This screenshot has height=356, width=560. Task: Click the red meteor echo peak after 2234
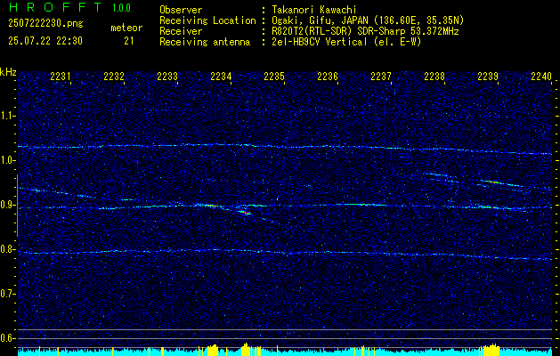pos(244,213)
